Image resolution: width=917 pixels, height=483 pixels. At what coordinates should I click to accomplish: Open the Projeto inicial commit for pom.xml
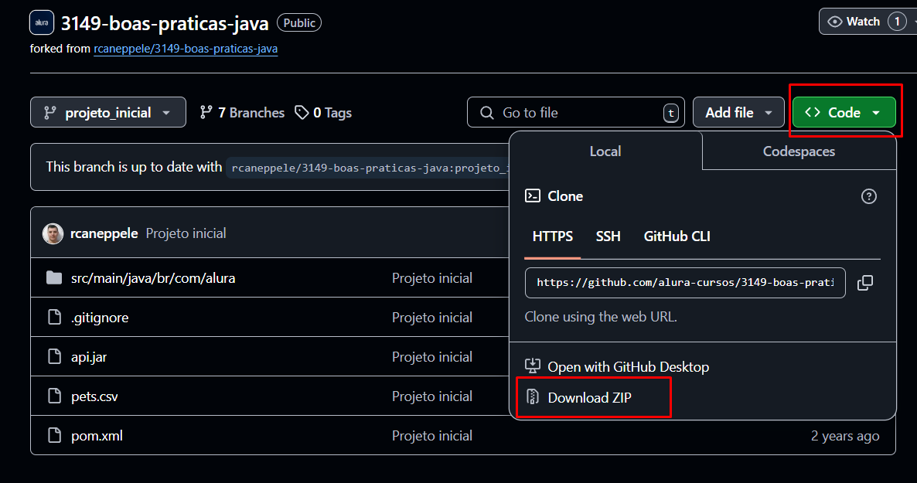(x=432, y=436)
